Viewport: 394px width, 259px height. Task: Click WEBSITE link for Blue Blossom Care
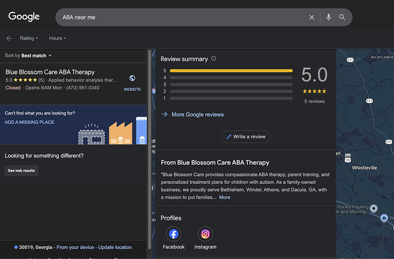click(x=132, y=89)
